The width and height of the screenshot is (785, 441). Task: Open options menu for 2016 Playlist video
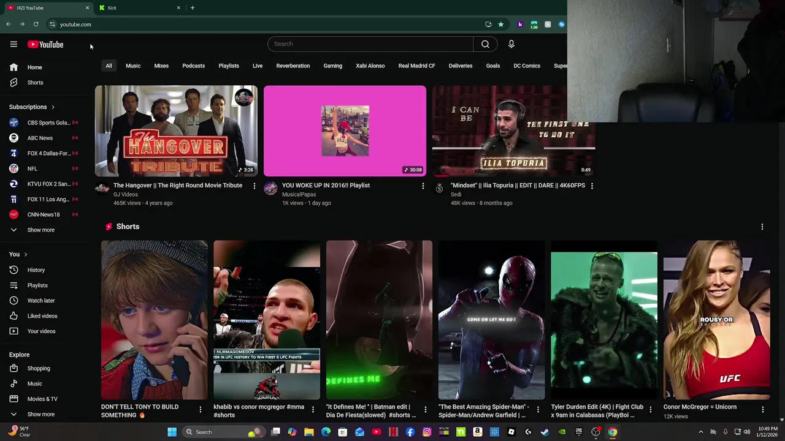(x=423, y=186)
